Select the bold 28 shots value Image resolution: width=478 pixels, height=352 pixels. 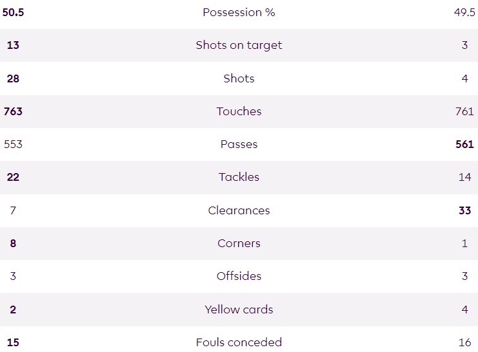pyautogui.click(x=13, y=79)
